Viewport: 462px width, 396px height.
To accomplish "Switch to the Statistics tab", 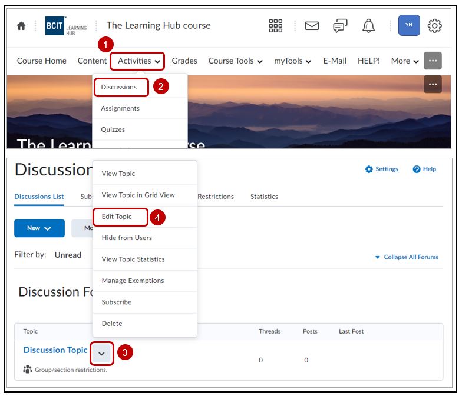I will pyautogui.click(x=264, y=197).
